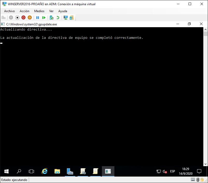The width and height of the screenshot is (208, 183).
Task: Open the Windows Start menu in the VM
Action: tap(6, 171)
